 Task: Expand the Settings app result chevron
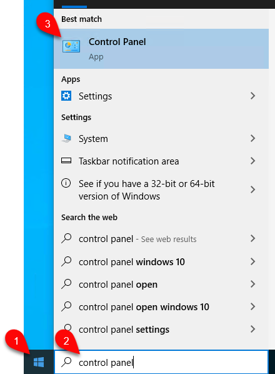pos(252,96)
